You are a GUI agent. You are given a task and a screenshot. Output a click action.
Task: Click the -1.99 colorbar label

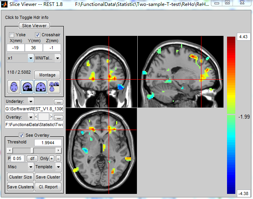click(244, 117)
